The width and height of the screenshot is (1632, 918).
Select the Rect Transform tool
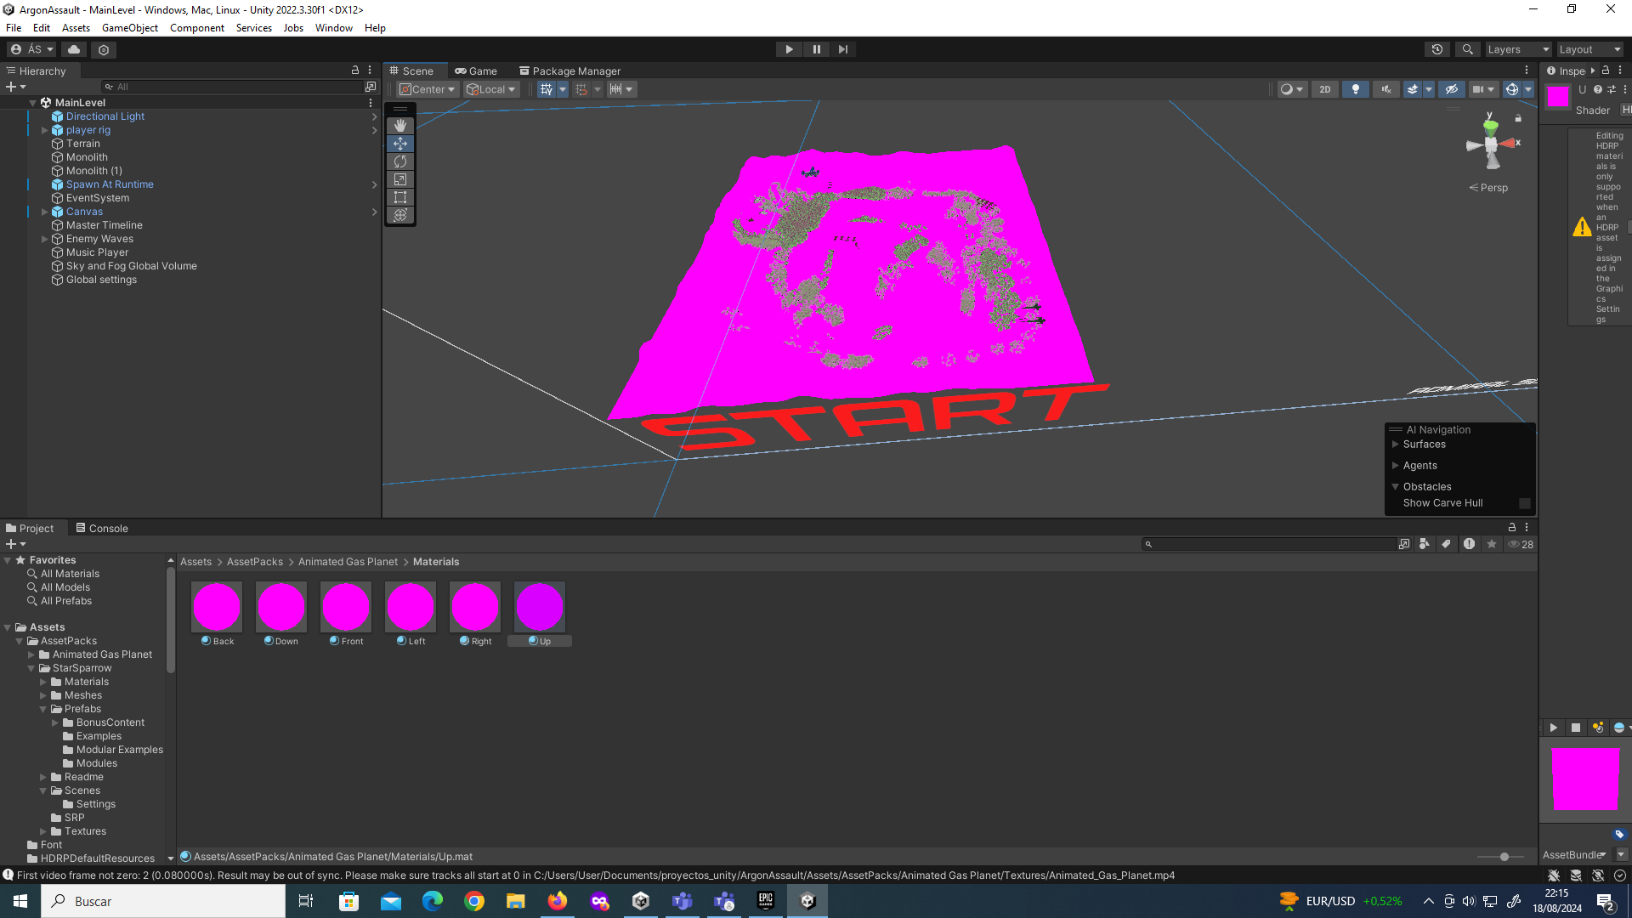pyautogui.click(x=400, y=197)
